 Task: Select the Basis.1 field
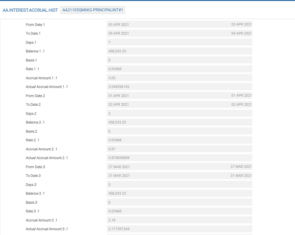pyautogui.click(x=179, y=60)
